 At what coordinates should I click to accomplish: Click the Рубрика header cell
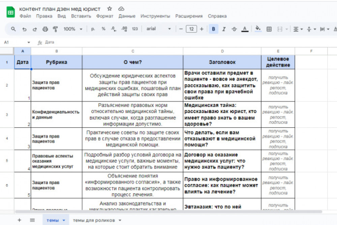[x=57, y=62]
